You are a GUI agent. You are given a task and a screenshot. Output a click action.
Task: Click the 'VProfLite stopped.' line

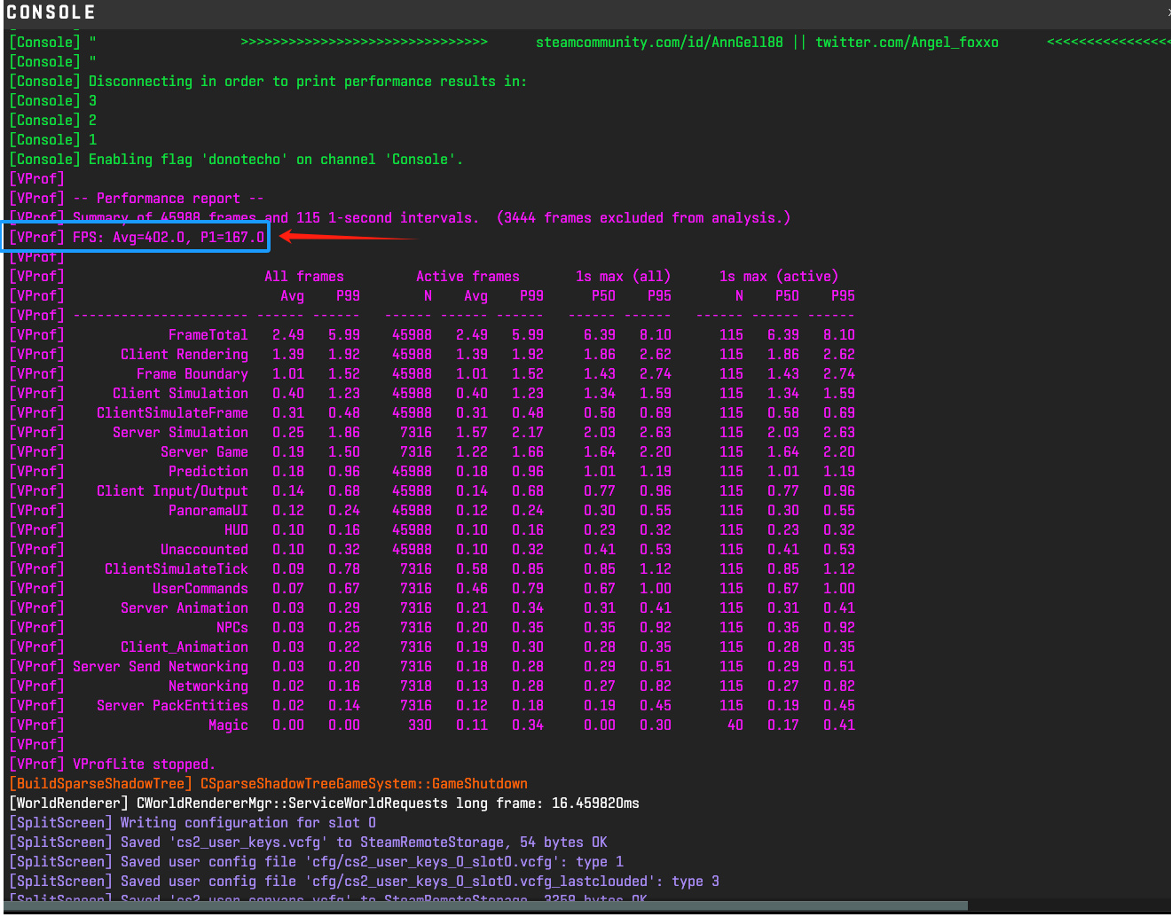point(113,764)
